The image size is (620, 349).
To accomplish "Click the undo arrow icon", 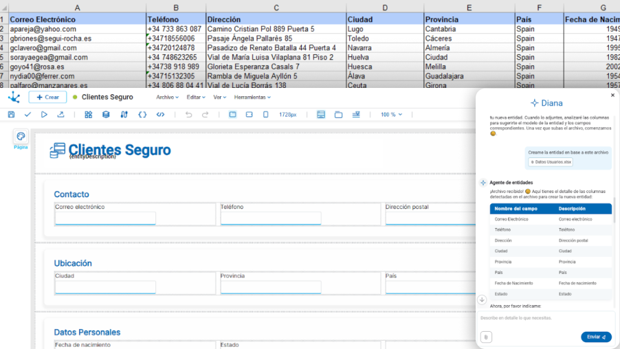I will (188, 115).
